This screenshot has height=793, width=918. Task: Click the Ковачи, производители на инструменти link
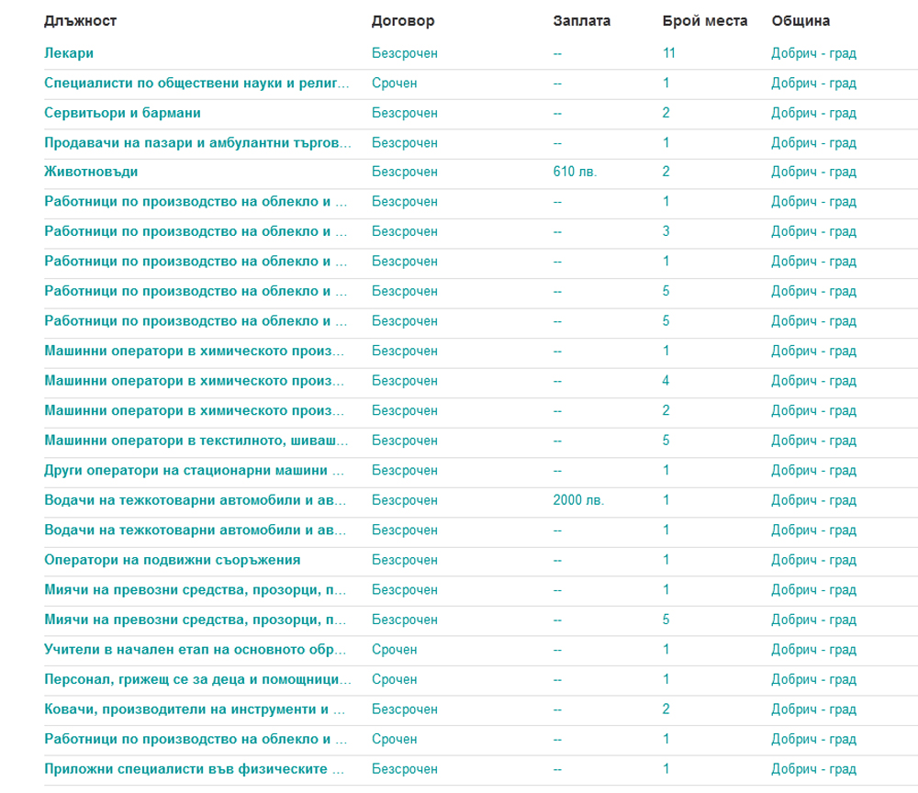[195, 709]
